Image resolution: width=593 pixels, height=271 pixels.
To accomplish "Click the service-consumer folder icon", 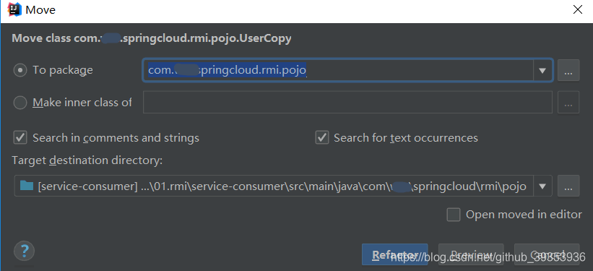I will pyautogui.click(x=27, y=186).
